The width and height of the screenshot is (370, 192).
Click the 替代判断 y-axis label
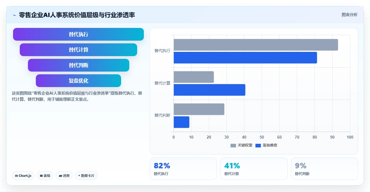tap(162, 115)
